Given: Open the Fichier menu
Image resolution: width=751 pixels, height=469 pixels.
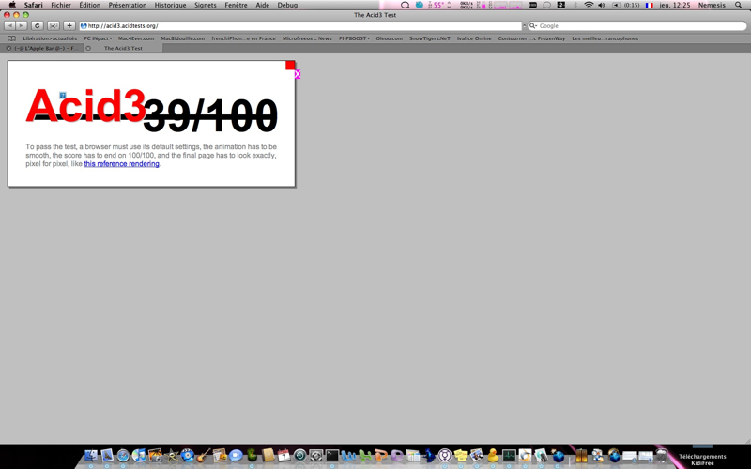Looking at the screenshot, I should point(61,5).
